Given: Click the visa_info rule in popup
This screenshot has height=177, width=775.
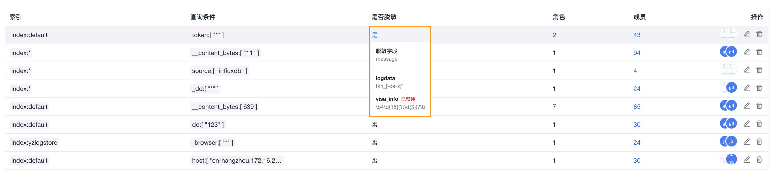Looking at the screenshot, I should [387, 99].
